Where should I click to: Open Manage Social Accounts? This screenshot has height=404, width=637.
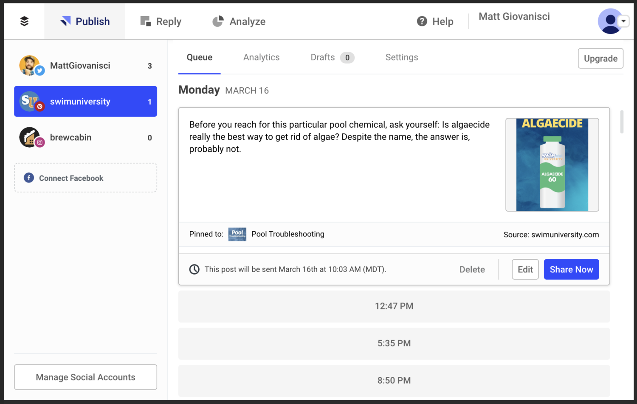tap(85, 377)
